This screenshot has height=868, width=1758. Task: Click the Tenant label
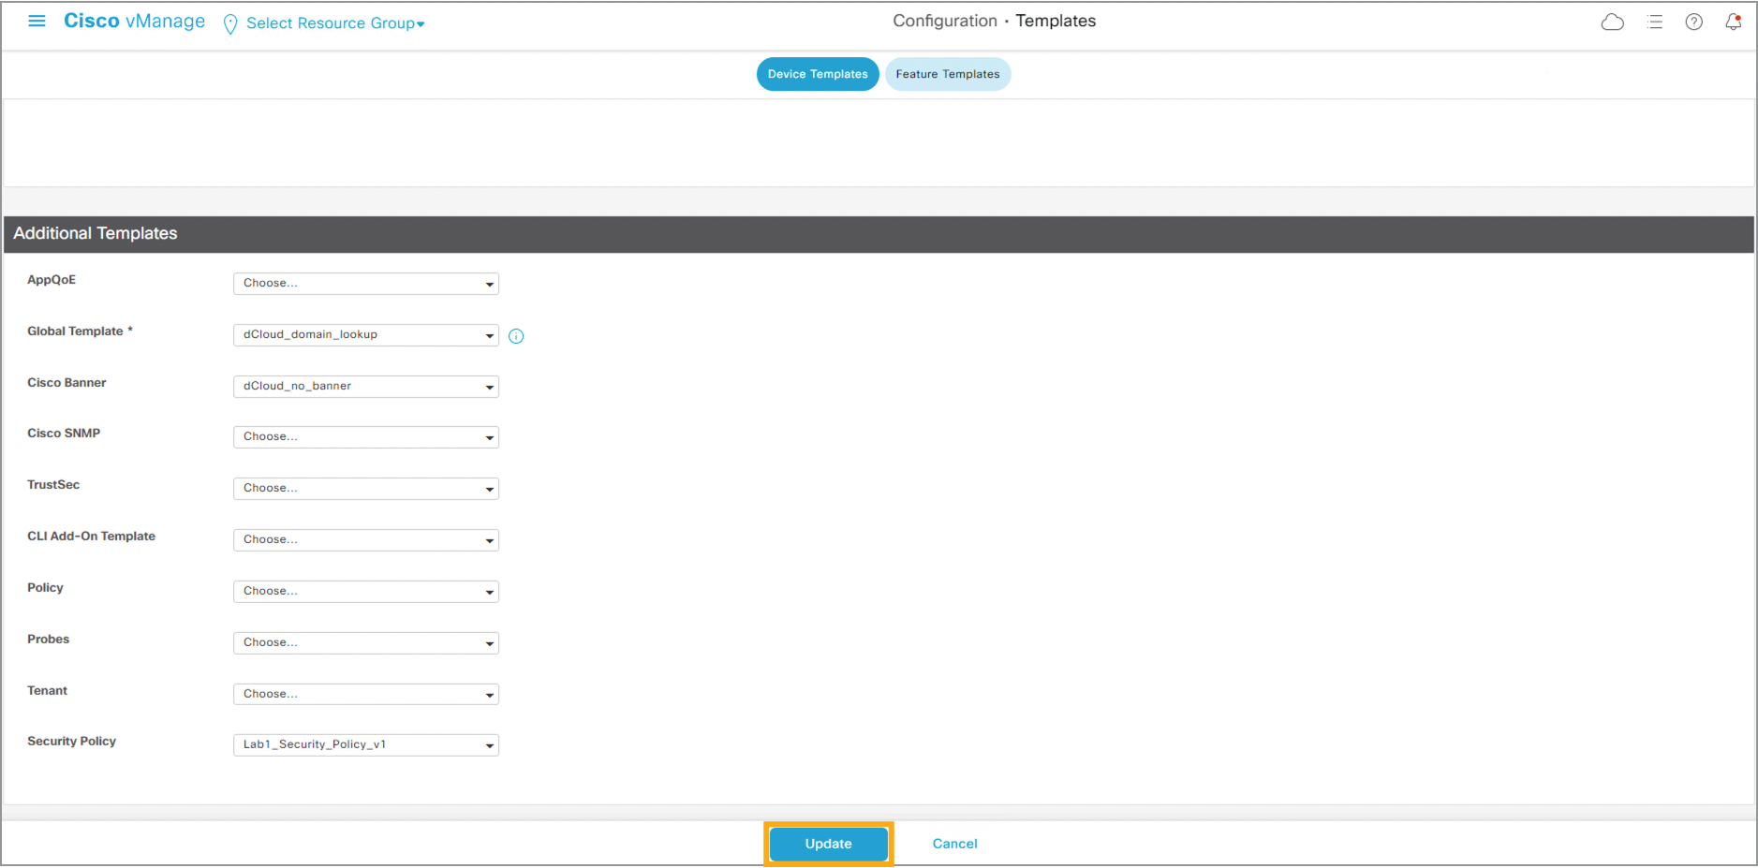(x=47, y=690)
